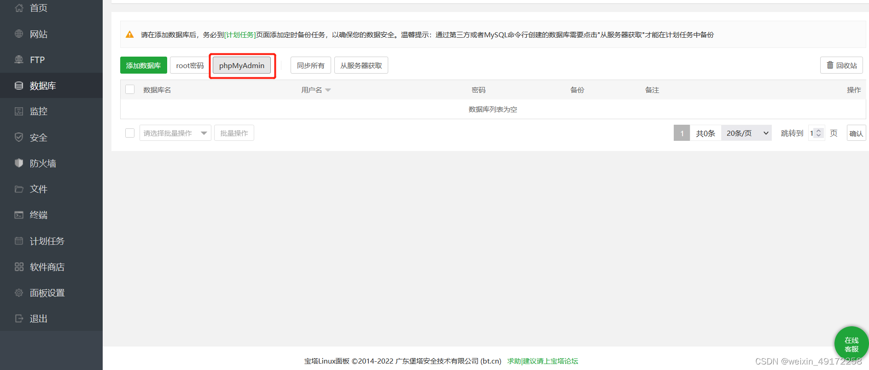869x370 pixels.
Task: Click 备份 column header
Action: [577, 90]
